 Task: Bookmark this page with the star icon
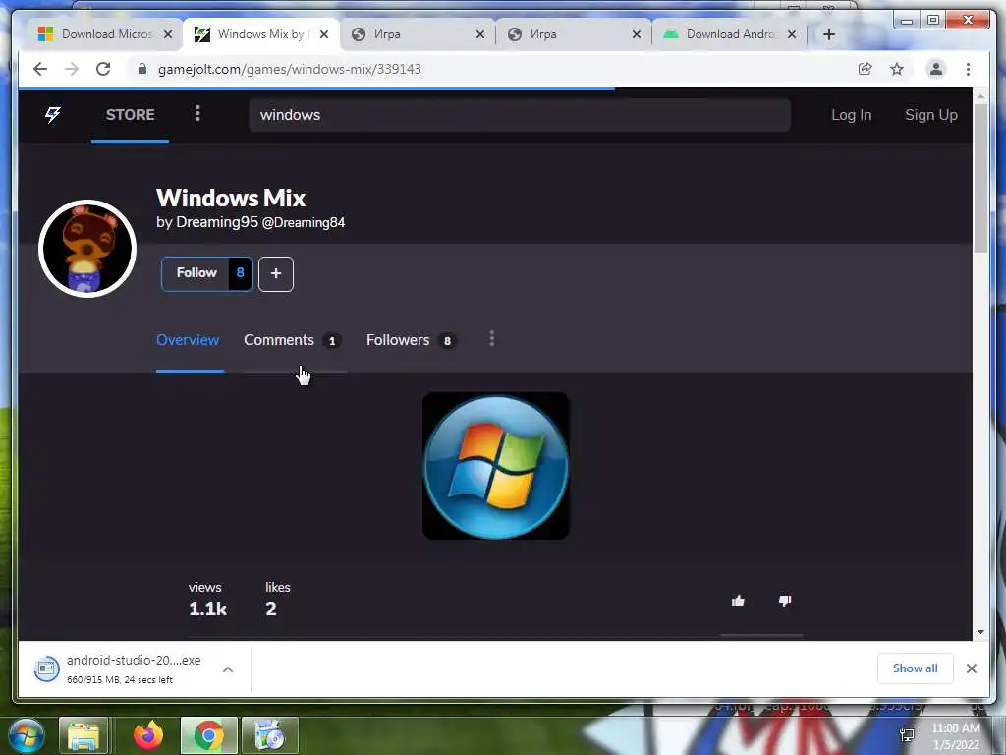896,69
